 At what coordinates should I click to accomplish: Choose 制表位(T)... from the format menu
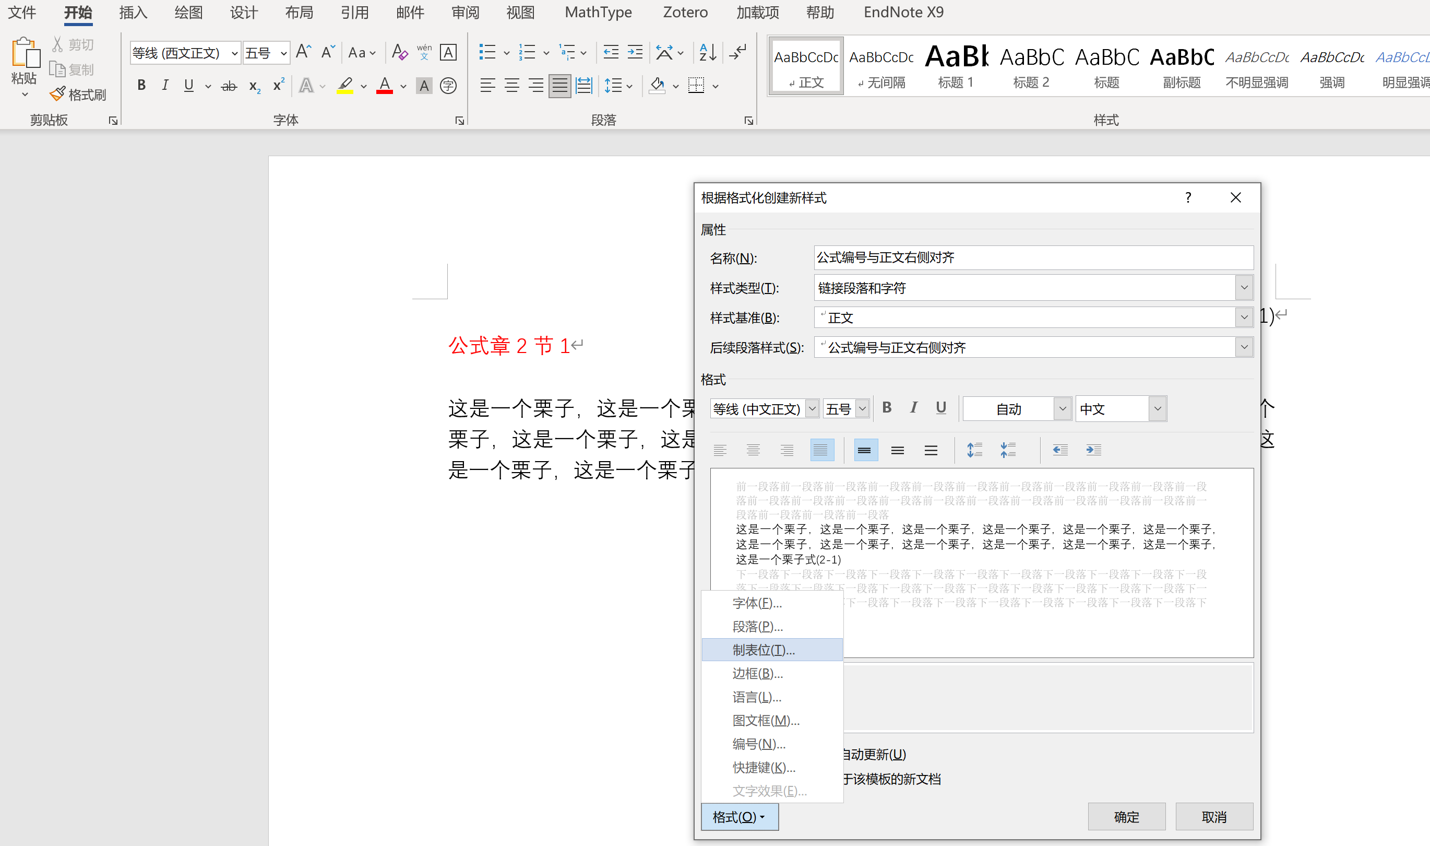pyautogui.click(x=763, y=650)
